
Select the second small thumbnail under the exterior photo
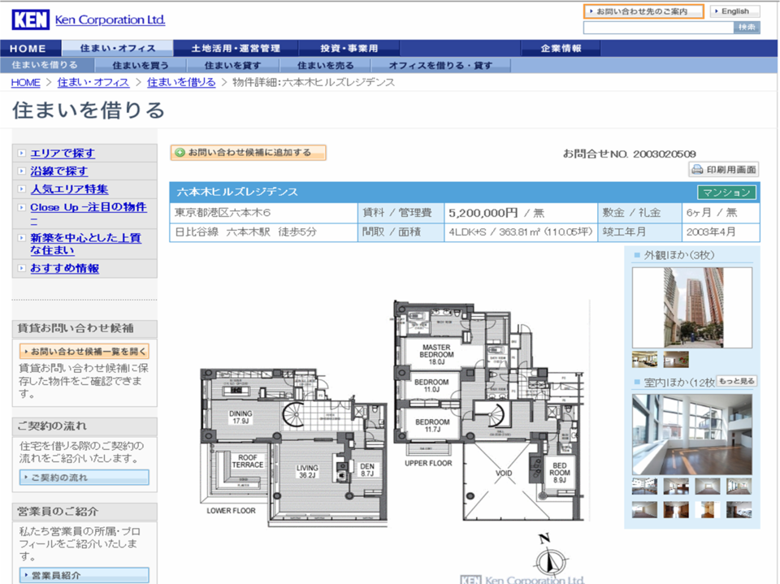click(676, 359)
